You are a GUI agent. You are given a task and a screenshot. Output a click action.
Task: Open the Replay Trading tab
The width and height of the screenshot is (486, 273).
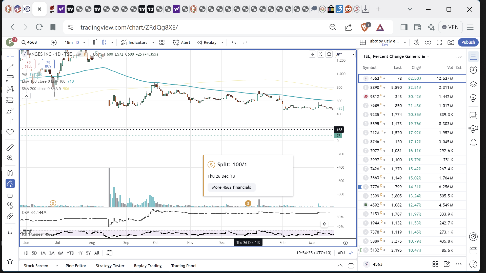[148, 266]
